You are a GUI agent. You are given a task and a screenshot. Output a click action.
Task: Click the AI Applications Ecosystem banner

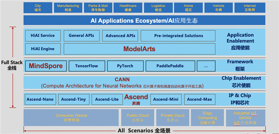pos(144,20)
